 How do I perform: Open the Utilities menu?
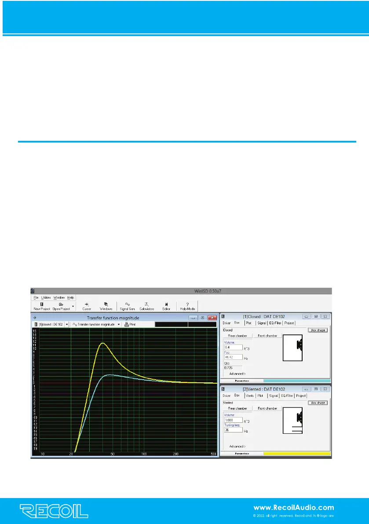point(46,297)
